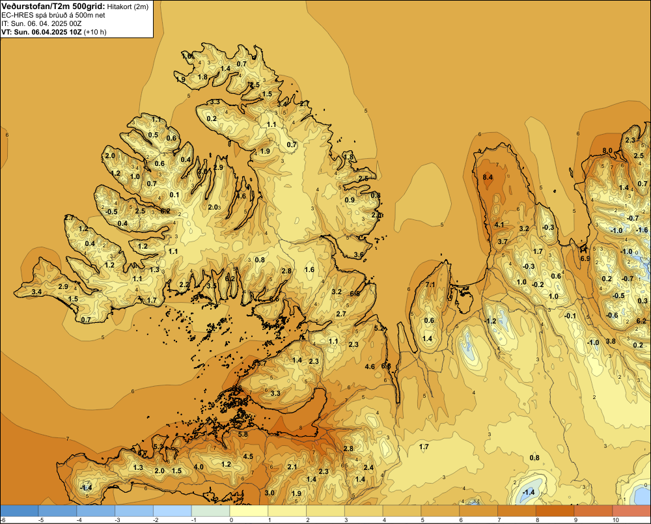651x524 pixels.
Task: Click the 4.1 temperature value on the map
Action: 499,225
